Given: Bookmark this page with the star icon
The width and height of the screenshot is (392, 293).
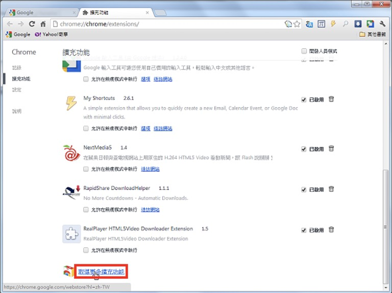Looking at the screenshot, I should [297, 24].
